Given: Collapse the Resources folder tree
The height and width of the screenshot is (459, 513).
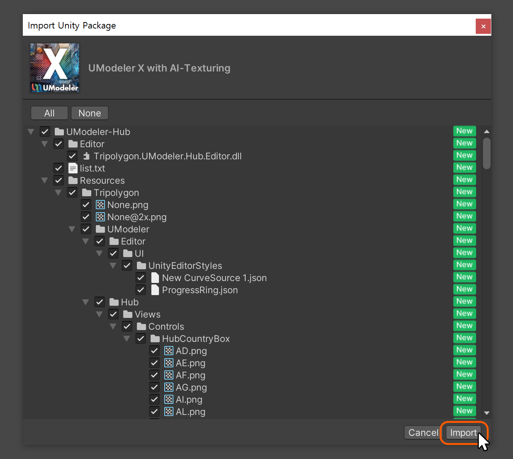Looking at the screenshot, I should point(44,181).
